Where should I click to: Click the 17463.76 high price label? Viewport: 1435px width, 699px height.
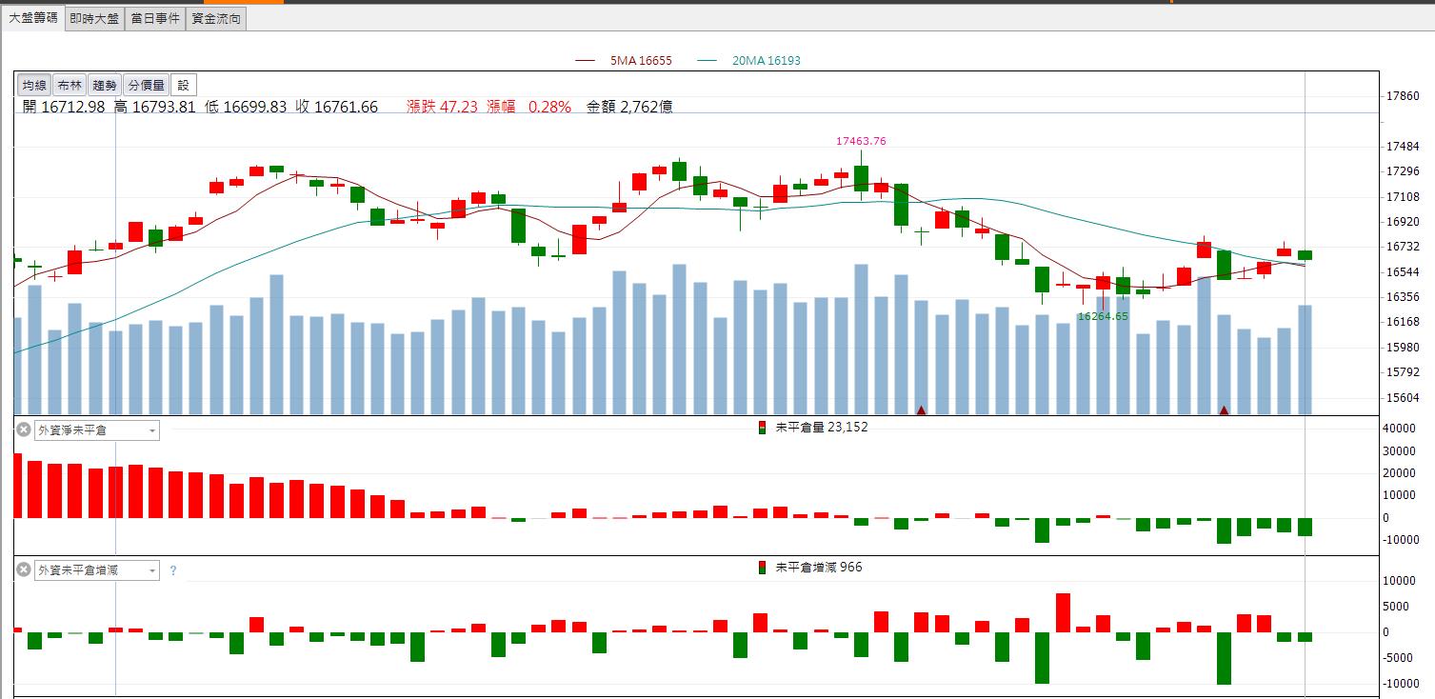(x=861, y=141)
